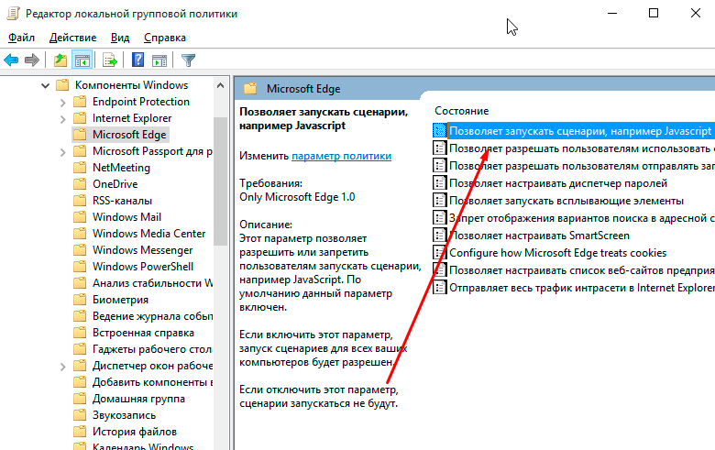The image size is (715, 450).
Task: Close the Group Policy Editor window
Action: 696,13
